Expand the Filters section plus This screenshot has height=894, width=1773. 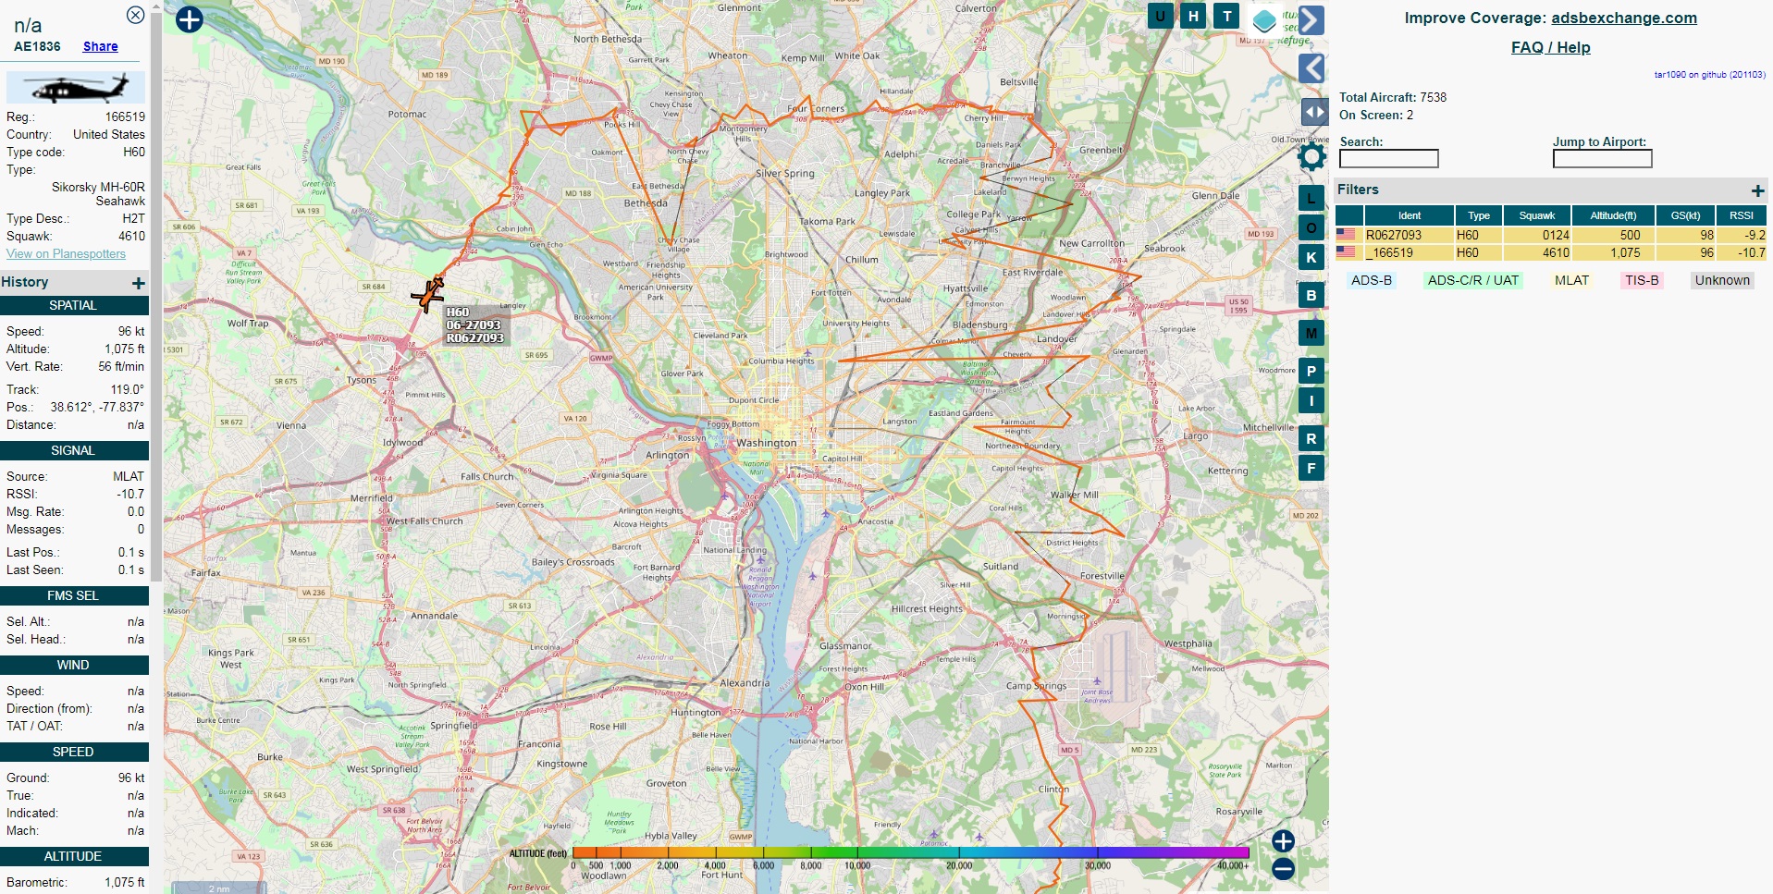[x=1757, y=190]
